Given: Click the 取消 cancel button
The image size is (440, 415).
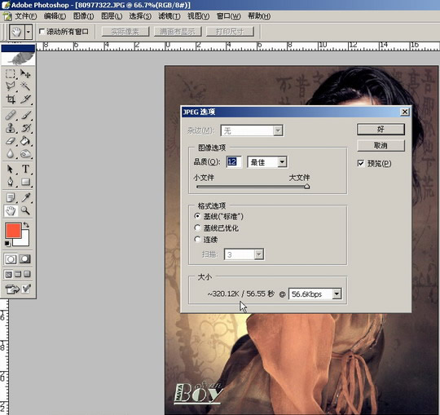Looking at the screenshot, I should (x=381, y=145).
